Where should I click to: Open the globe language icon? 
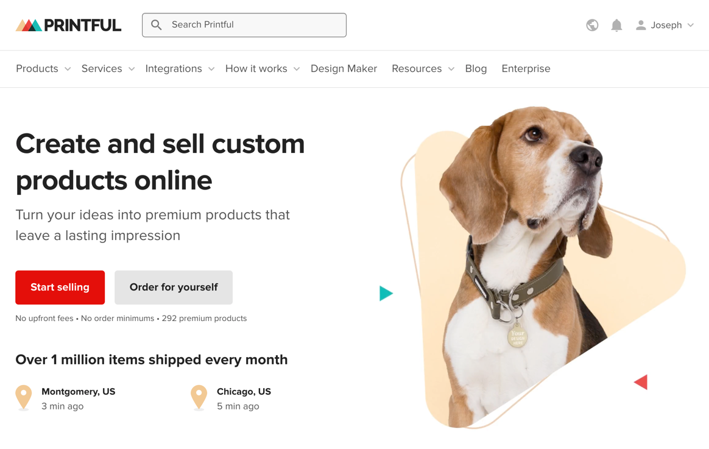point(591,25)
